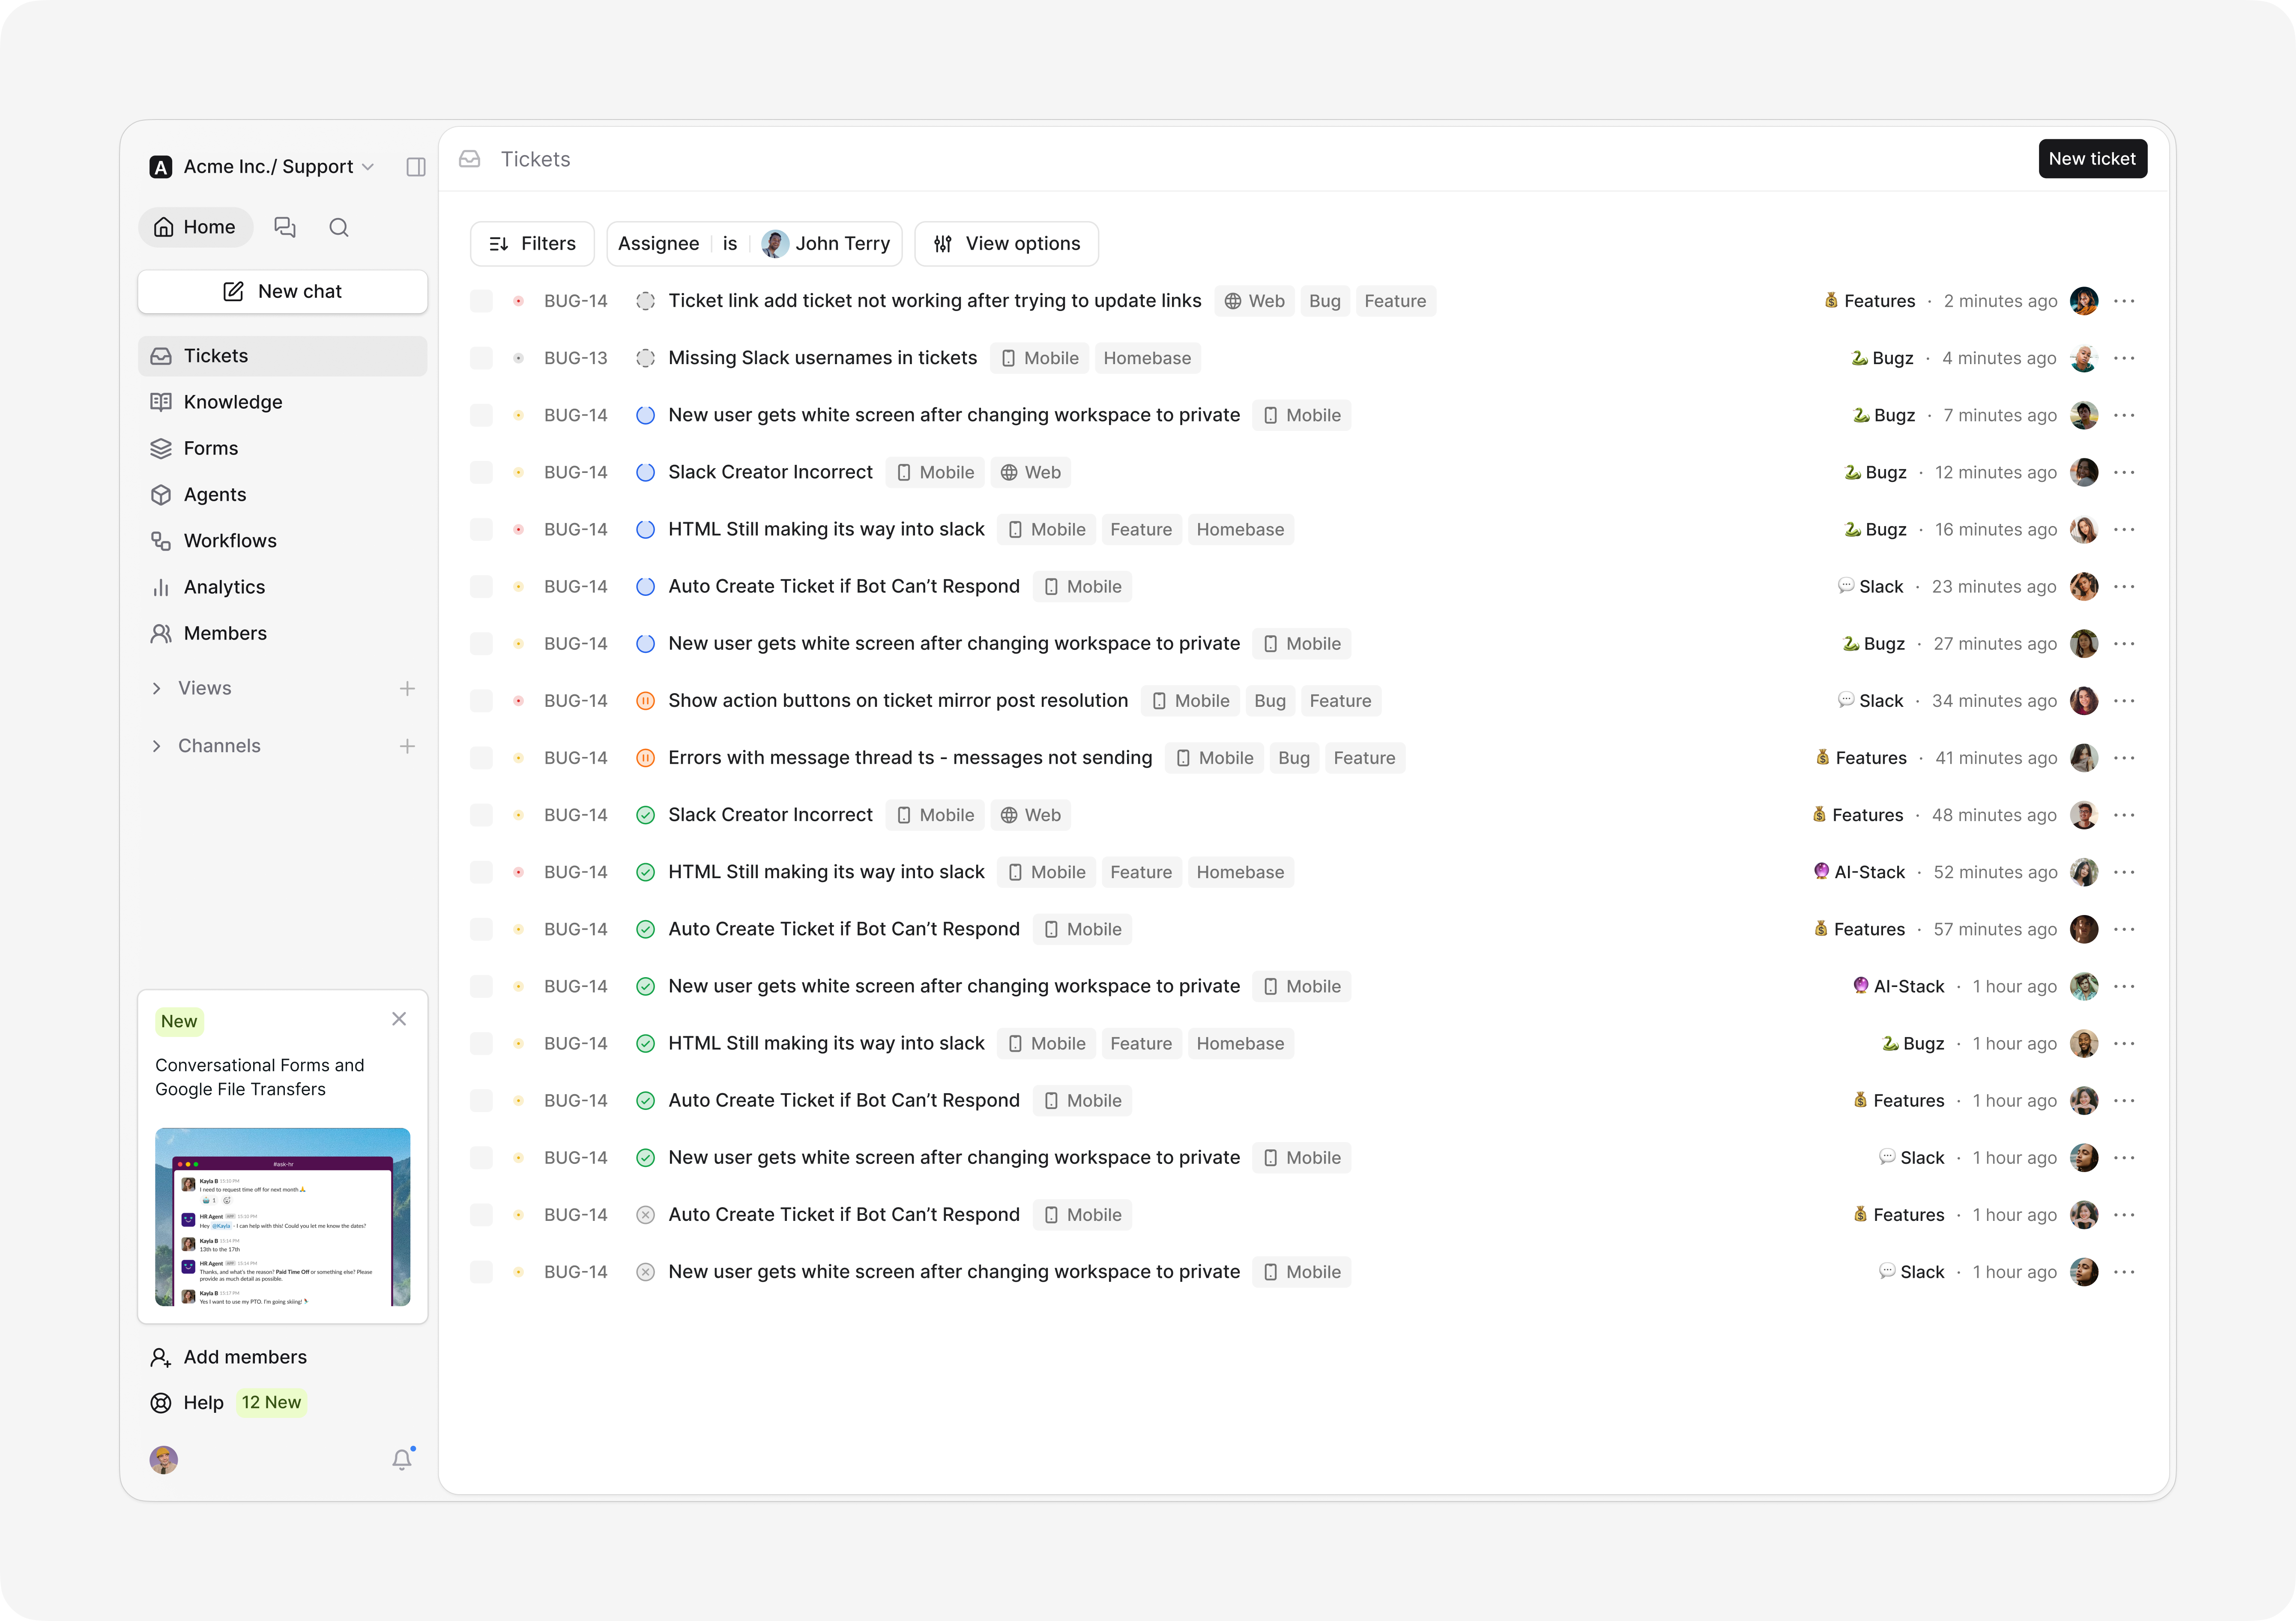Click paused status icon on Errors with message thread ticket
The width and height of the screenshot is (2296, 1621).
coord(646,758)
